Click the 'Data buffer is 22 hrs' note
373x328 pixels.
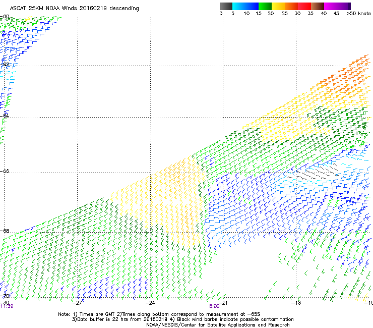[182, 319]
